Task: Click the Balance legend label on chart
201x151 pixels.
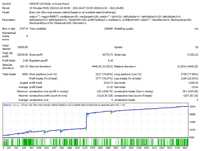Action: tap(8, 104)
